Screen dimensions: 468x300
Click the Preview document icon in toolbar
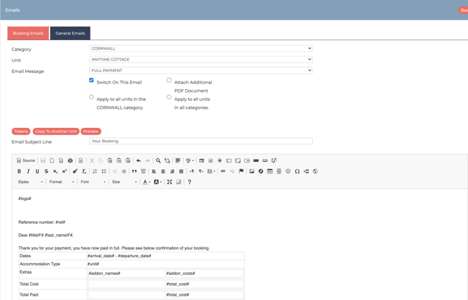61,161
